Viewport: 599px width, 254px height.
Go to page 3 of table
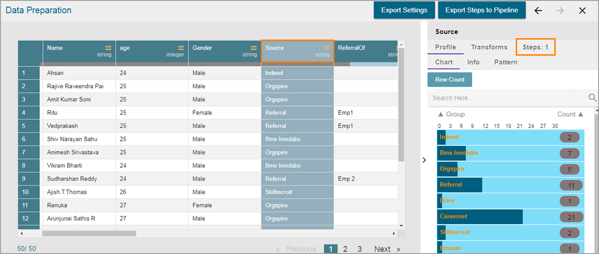pyautogui.click(x=360, y=249)
